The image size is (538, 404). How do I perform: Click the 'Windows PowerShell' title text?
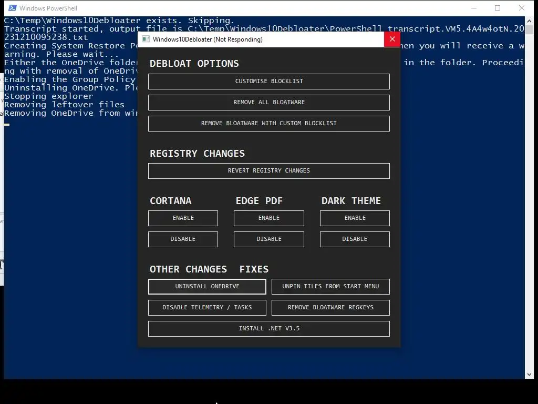coord(48,8)
